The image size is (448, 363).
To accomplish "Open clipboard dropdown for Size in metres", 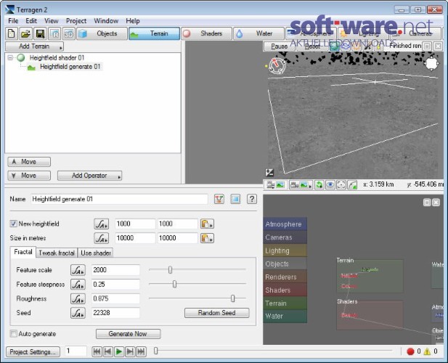I will pyautogui.click(x=207, y=238).
